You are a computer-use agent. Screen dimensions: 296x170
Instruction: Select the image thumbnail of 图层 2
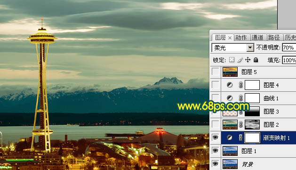230,124
